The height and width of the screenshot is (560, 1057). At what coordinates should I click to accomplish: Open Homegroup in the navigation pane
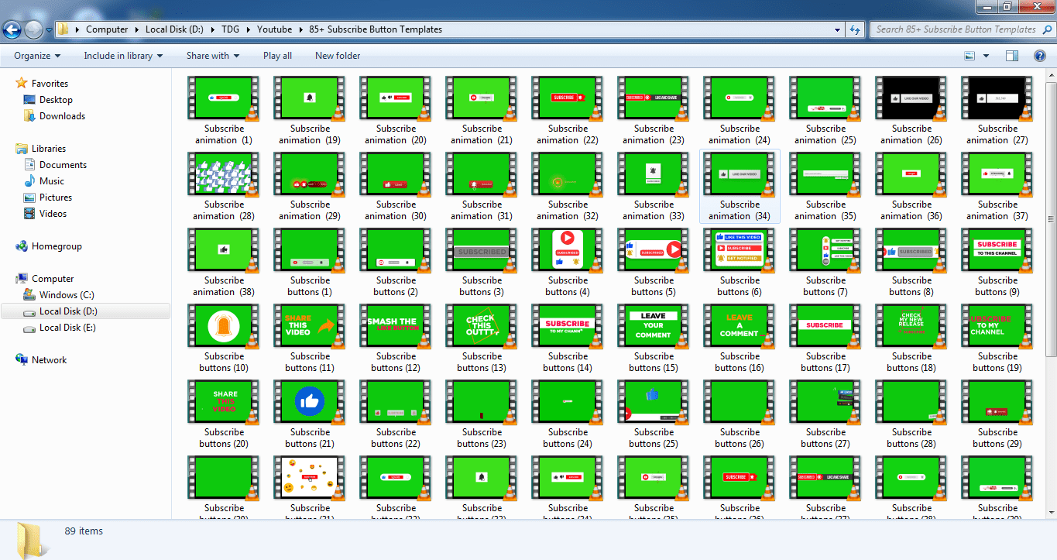tap(57, 246)
